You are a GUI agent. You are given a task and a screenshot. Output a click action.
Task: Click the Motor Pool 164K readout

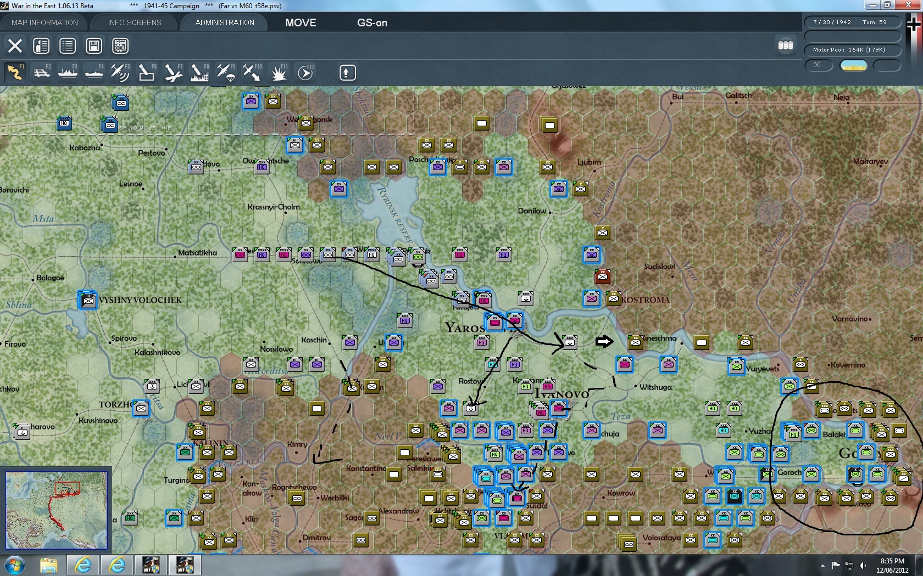coord(853,50)
